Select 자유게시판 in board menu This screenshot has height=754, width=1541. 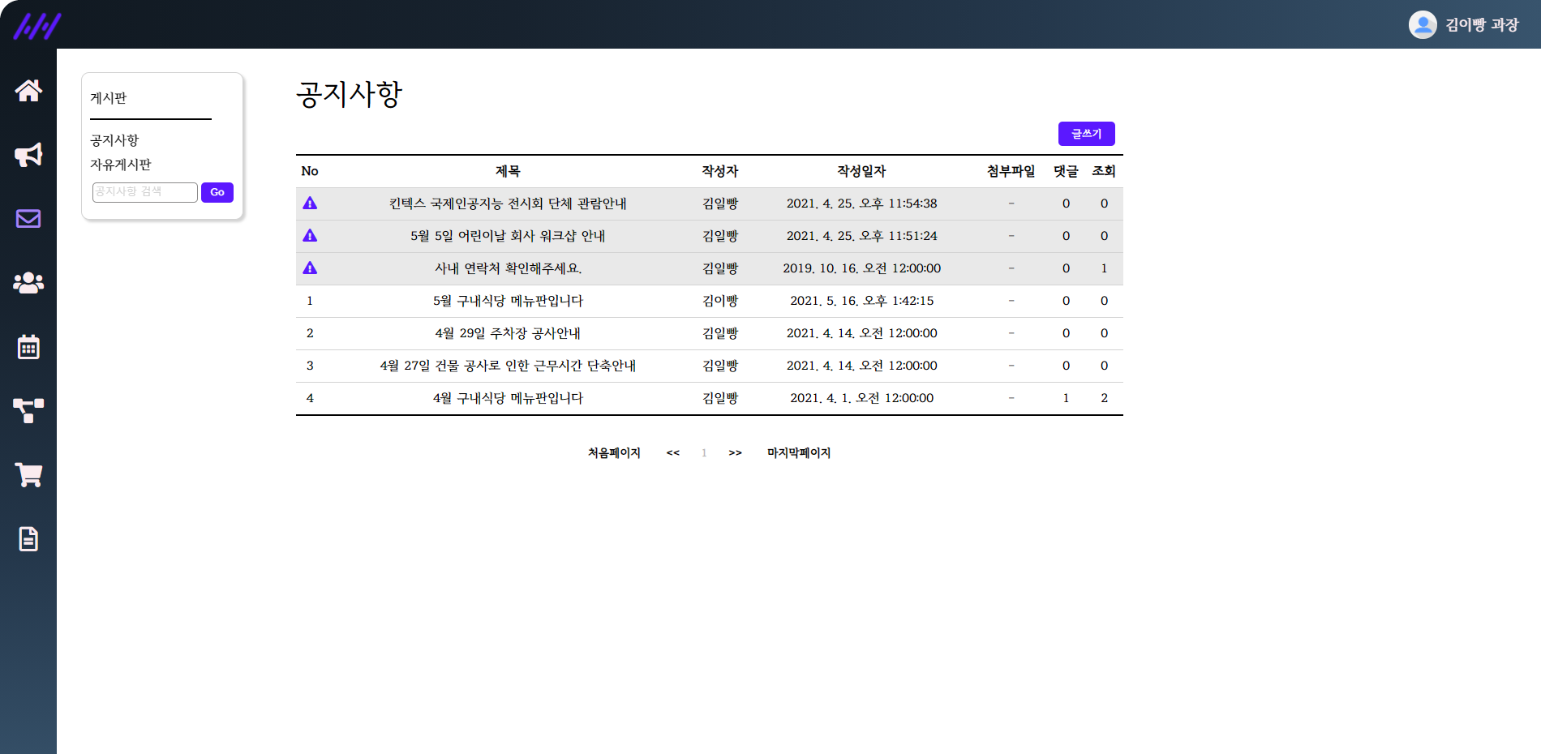point(121,165)
